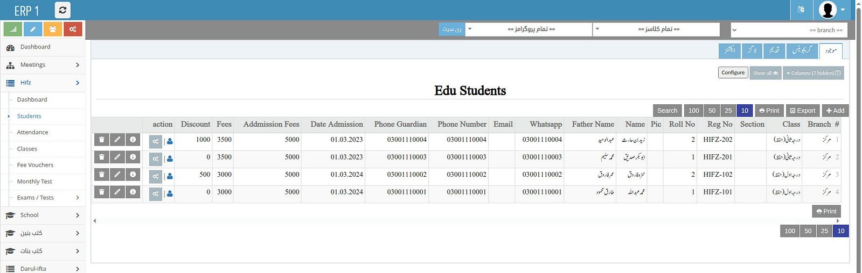This screenshot has height=273, width=862.
Task: Open the red settings gears shortcut
Action: tap(73, 29)
